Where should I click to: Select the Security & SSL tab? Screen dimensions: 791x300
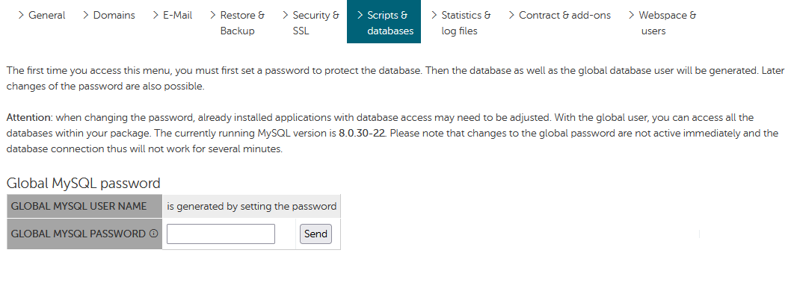(316, 22)
